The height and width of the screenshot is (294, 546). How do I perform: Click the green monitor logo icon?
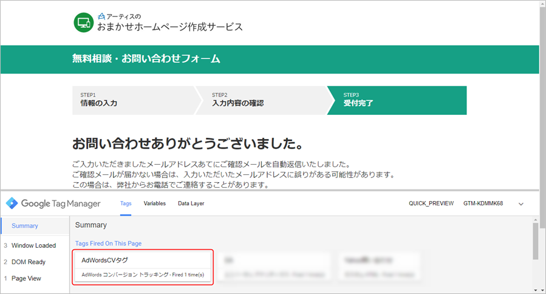tap(84, 22)
